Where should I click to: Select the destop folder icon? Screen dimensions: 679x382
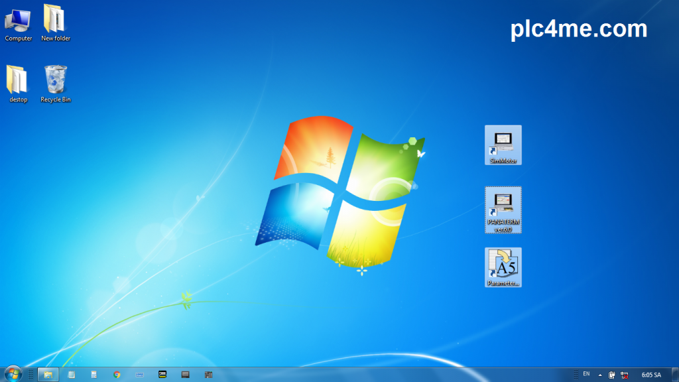(x=18, y=84)
